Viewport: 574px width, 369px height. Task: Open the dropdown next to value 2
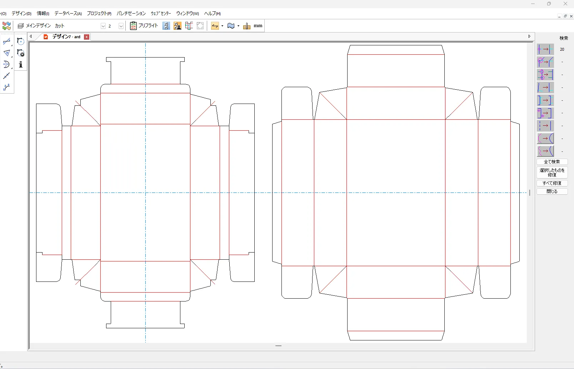(121, 26)
